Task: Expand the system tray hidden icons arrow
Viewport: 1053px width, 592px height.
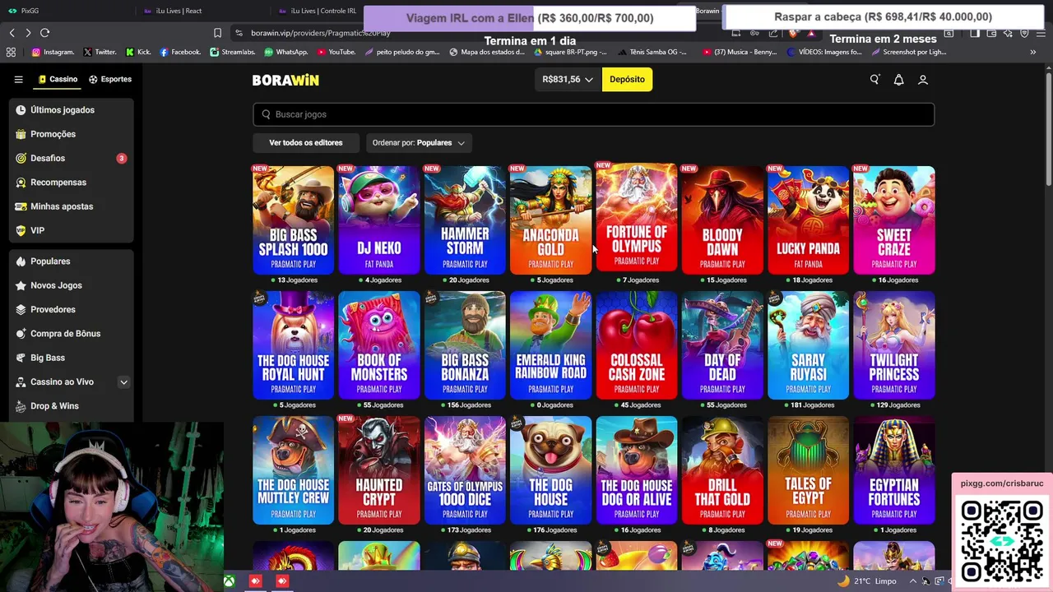Action: tap(912, 581)
